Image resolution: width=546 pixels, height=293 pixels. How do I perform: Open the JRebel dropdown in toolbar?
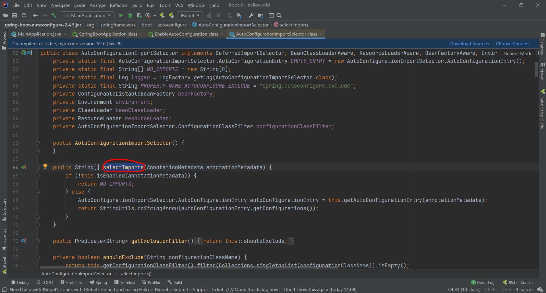click(190, 15)
